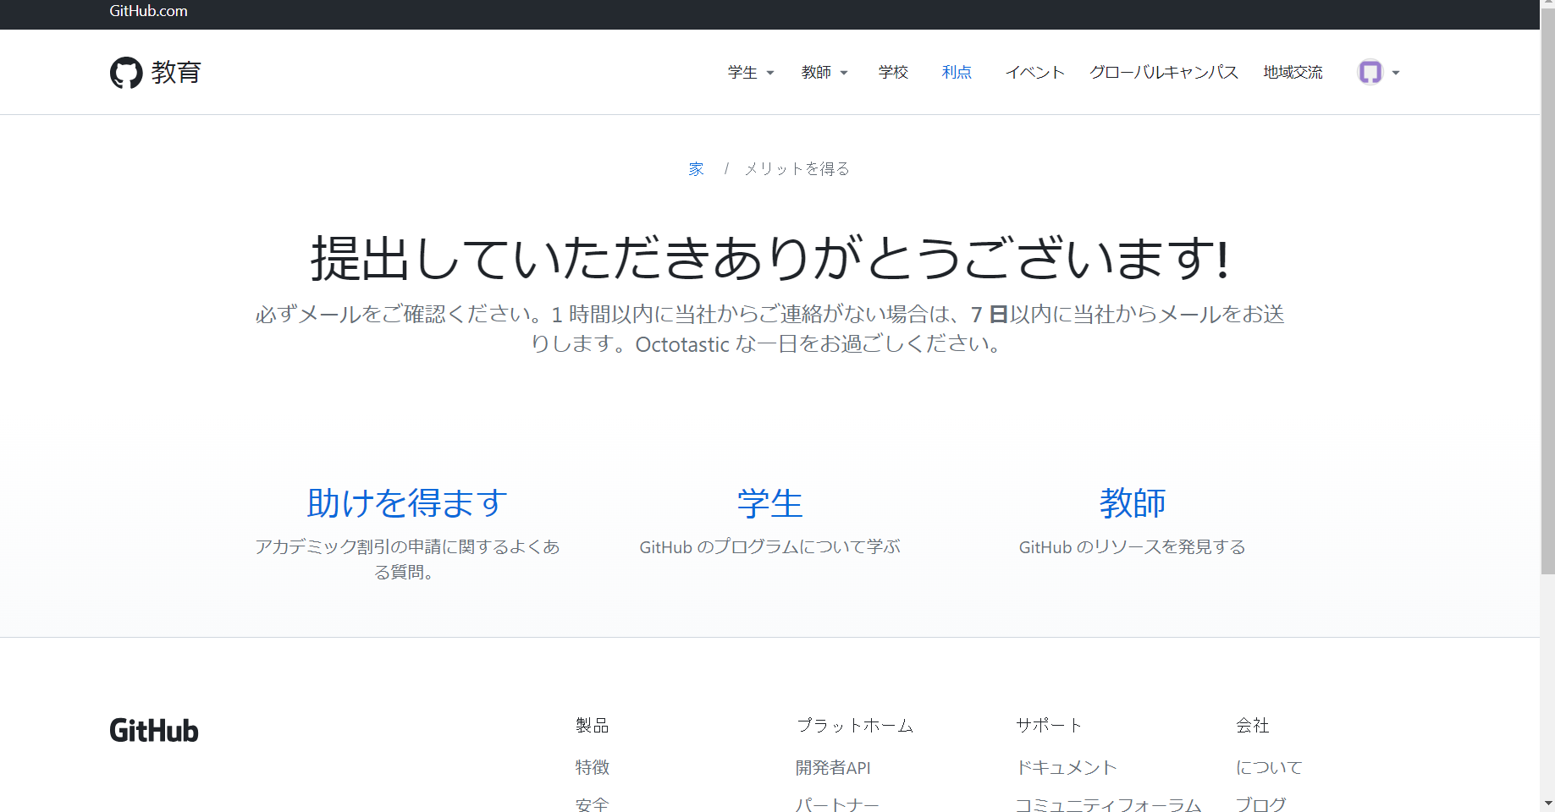Click the GitHub wordmark in the footer
Viewport: 1555px width, 812px height.
coord(154,730)
